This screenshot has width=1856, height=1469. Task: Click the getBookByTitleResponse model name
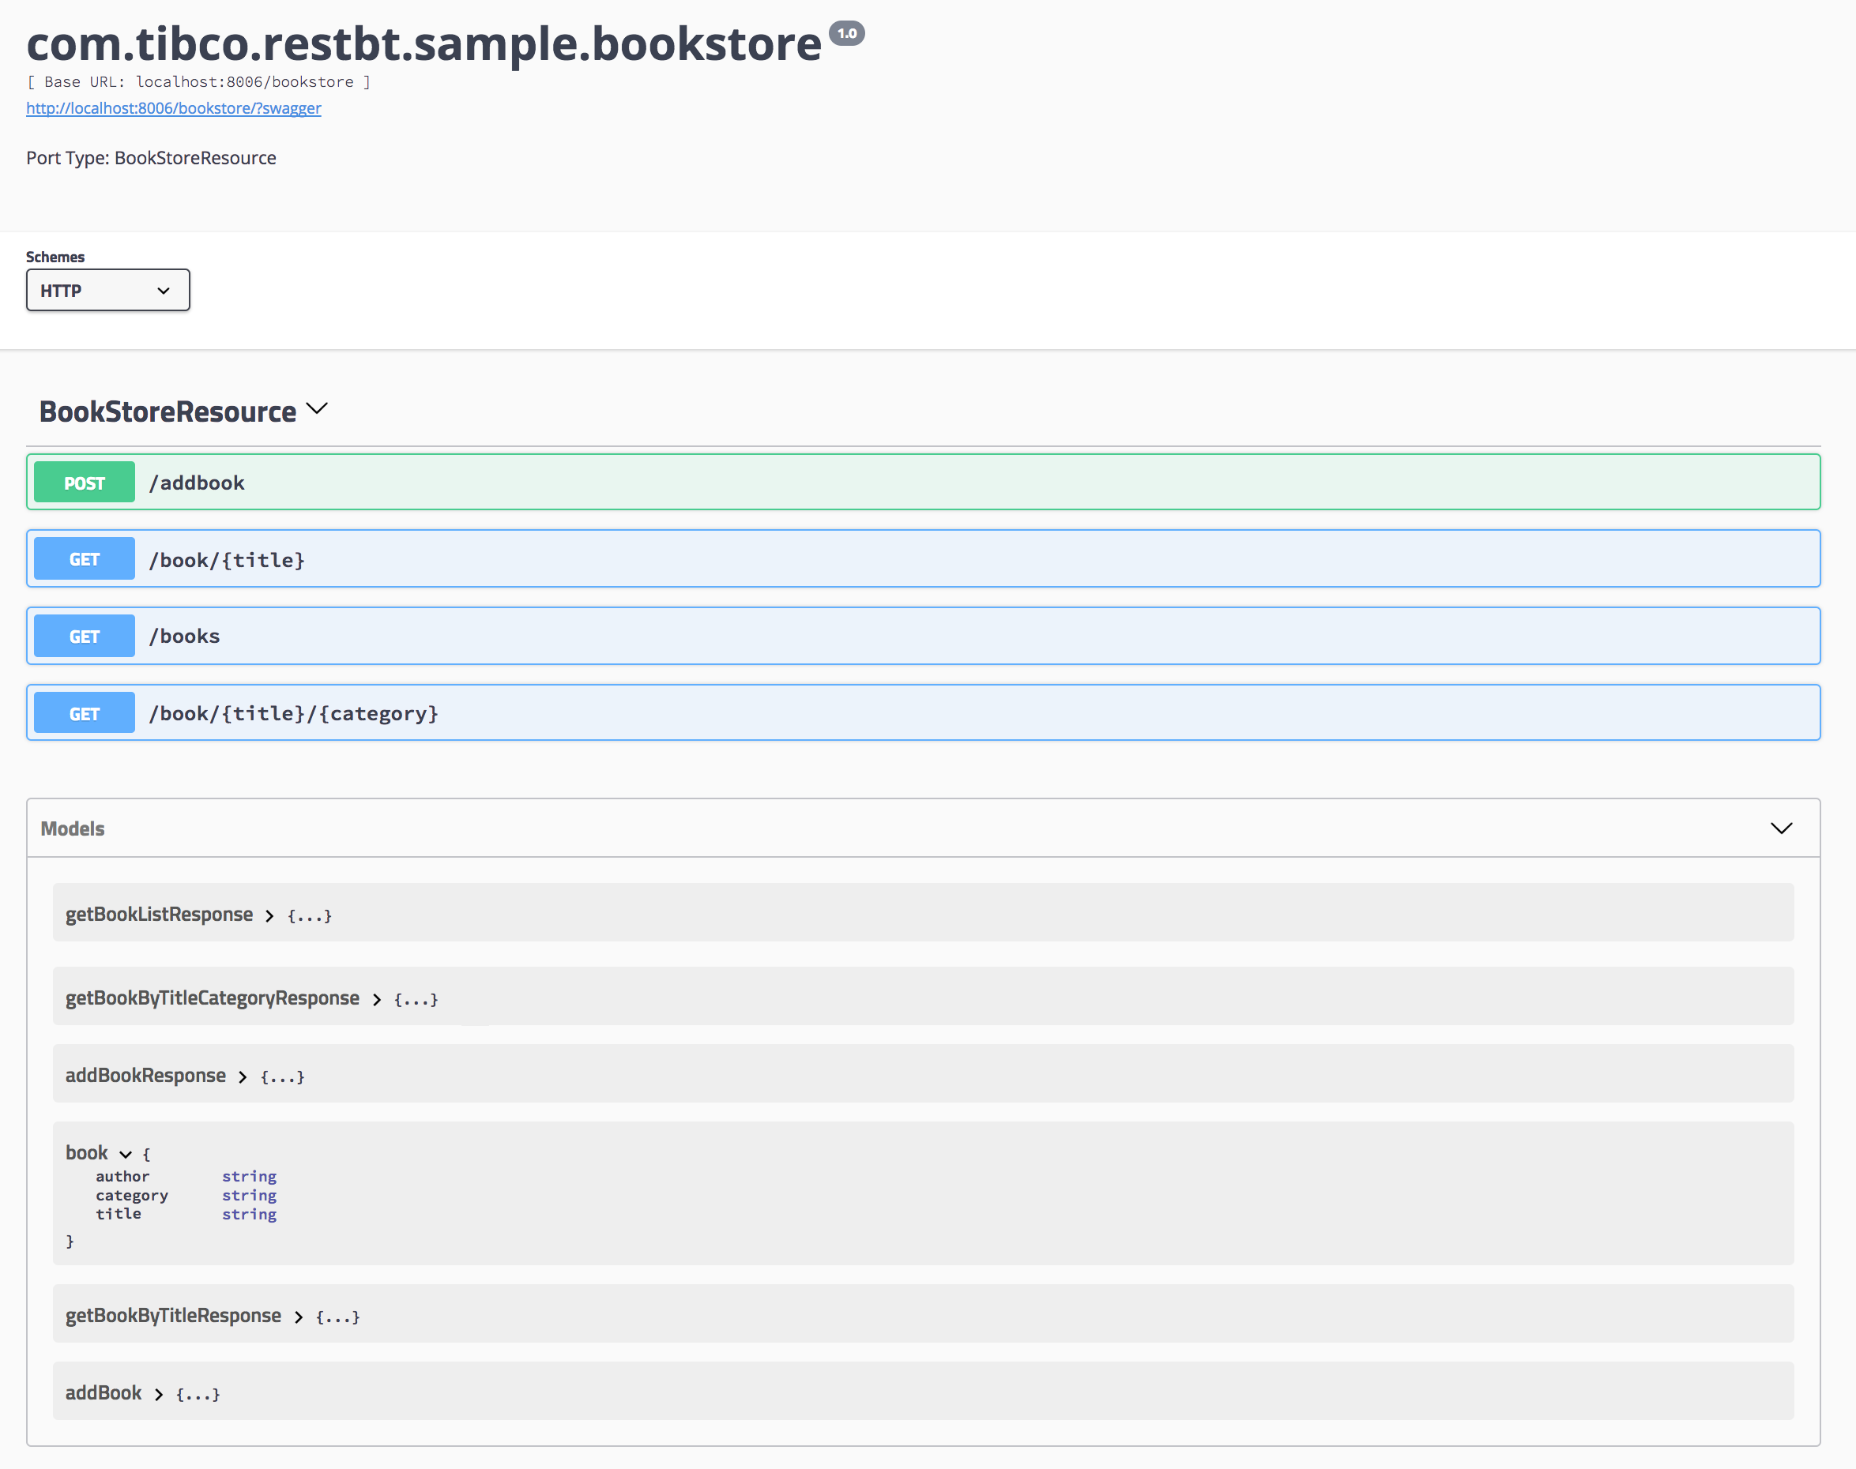[x=173, y=1315]
